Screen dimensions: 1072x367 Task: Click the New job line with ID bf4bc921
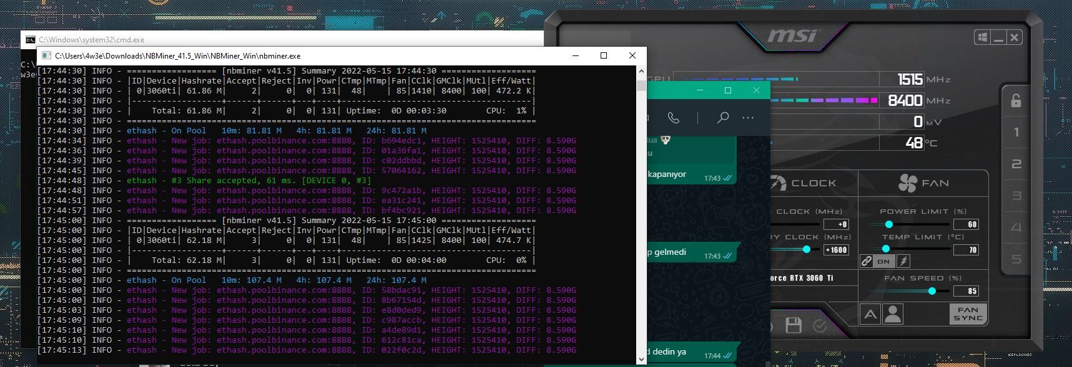[352, 211]
